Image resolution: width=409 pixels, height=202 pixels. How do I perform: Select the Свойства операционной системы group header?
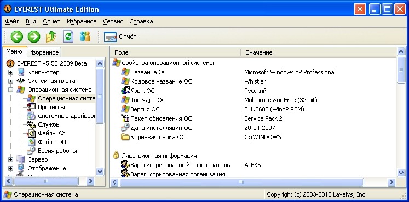[168, 63]
